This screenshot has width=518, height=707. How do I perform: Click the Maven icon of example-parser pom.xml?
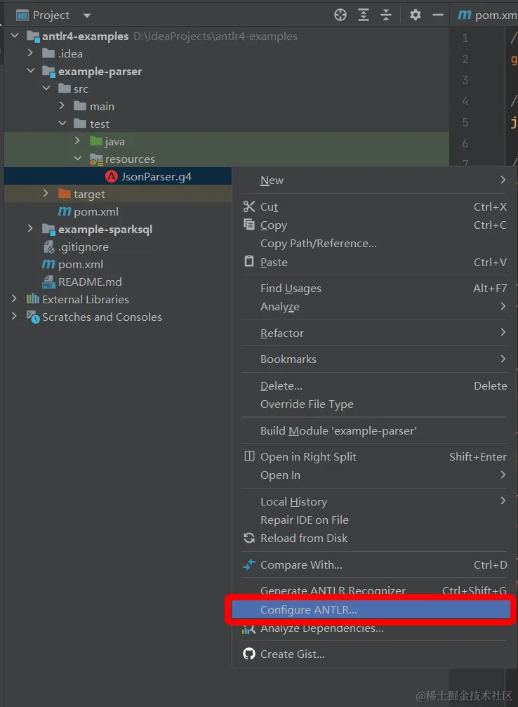pyautogui.click(x=65, y=211)
